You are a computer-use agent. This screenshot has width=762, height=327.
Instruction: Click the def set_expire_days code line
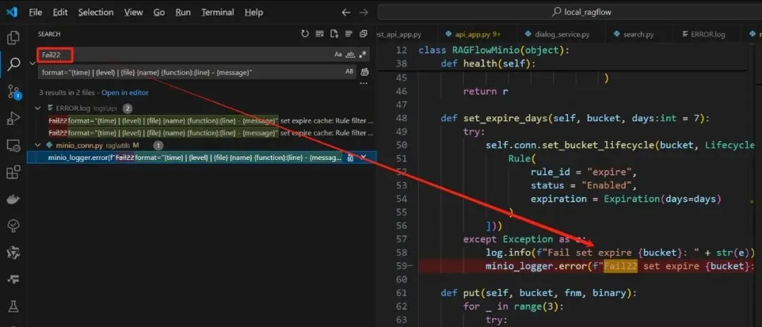pyautogui.click(x=575, y=118)
